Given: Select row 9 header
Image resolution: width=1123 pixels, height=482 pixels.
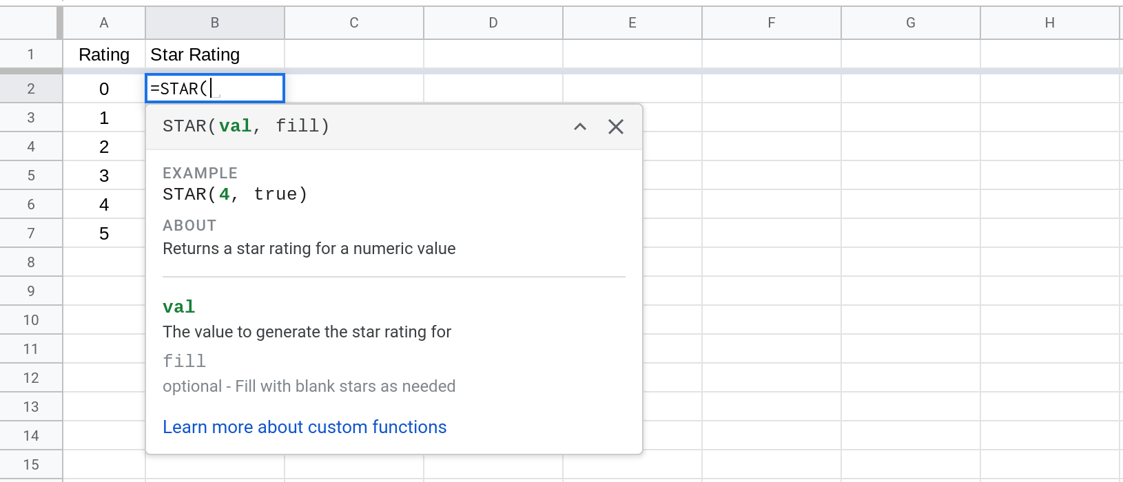Looking at the screenshot, I should coord(31,291).
